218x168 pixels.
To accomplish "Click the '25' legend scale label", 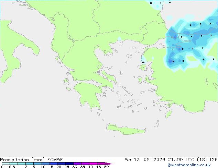I will 67,167.
